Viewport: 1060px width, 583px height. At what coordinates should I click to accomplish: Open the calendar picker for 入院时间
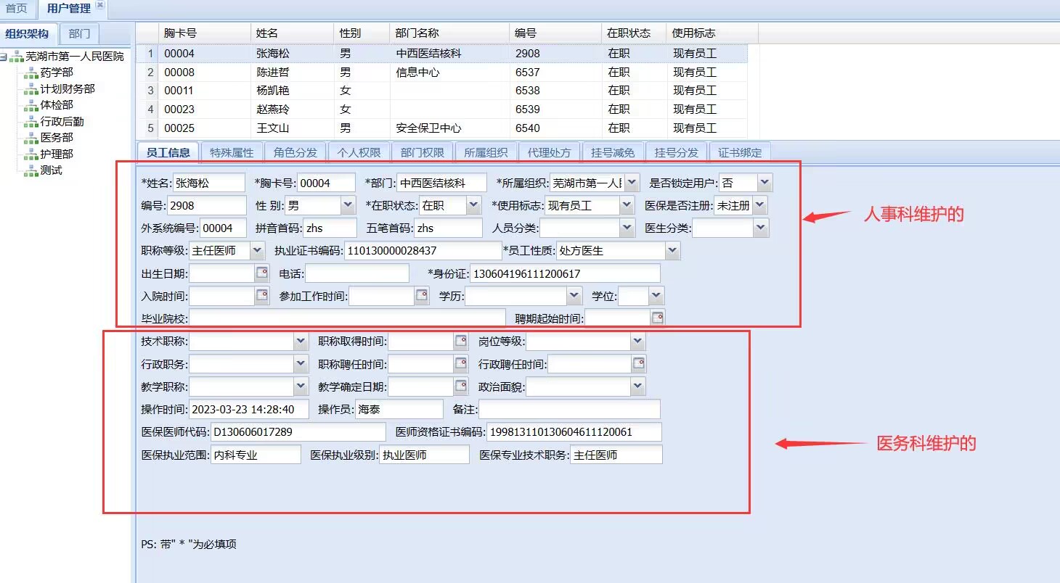click(x=261, y=296)
